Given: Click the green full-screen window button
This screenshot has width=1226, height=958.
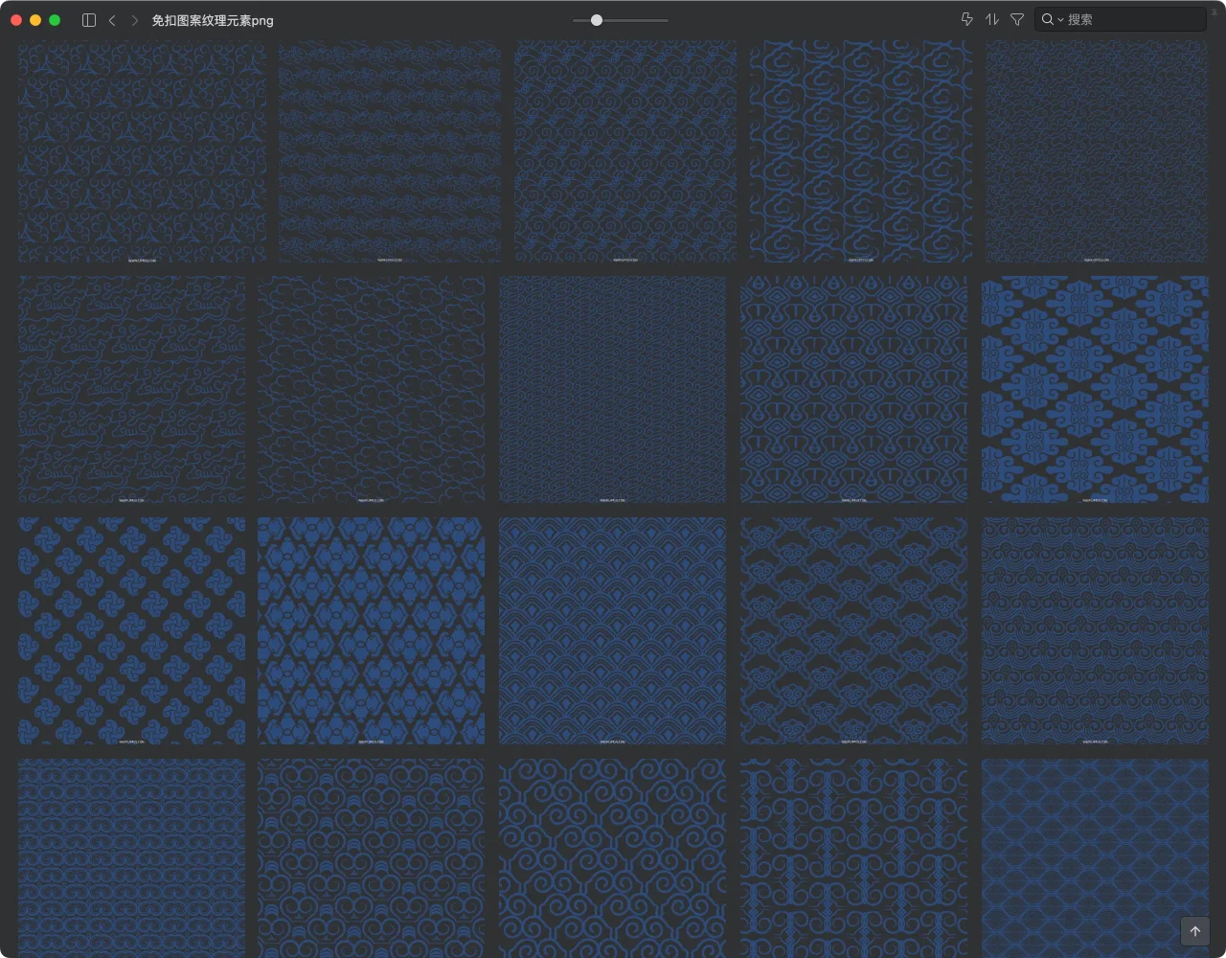Looking at the screenshot, I should click(x=55, y=20).
